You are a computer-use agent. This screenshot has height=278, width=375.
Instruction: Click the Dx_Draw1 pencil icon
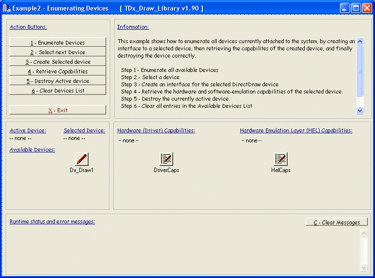pos(82,159)
